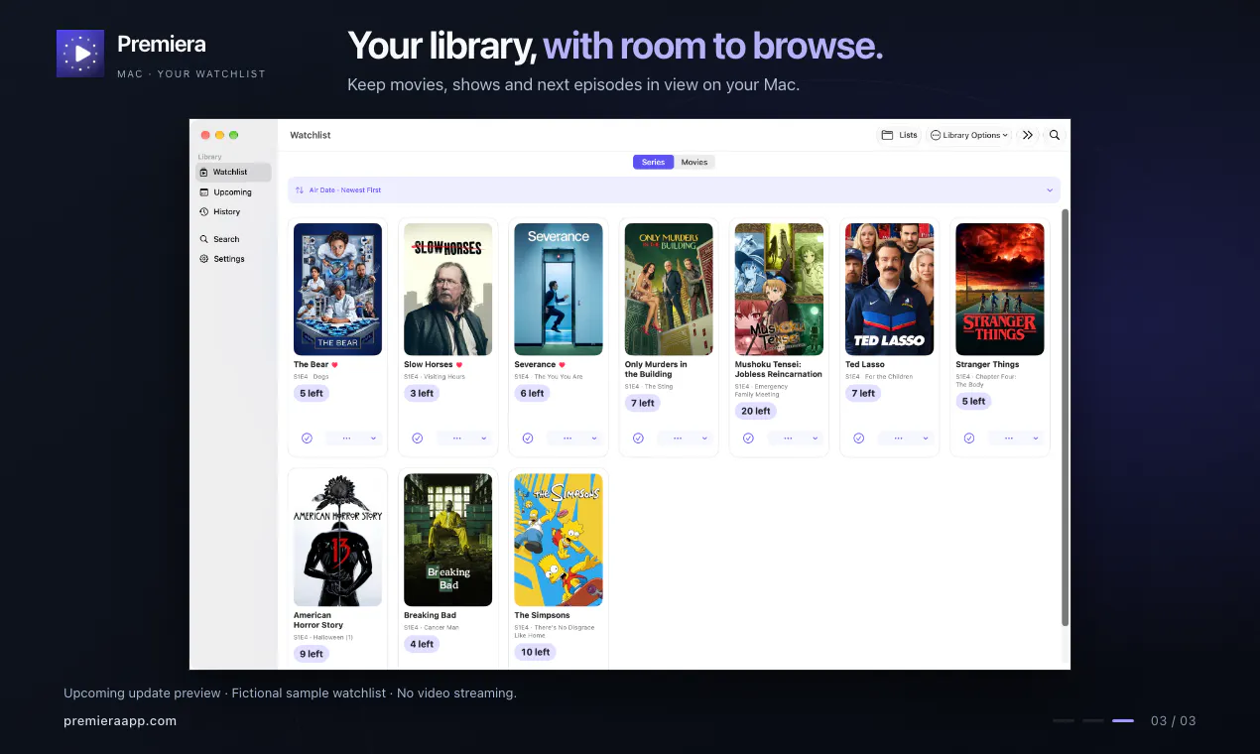The image size is (1260, 754).
Task: Expand the Air Date sort bar chevron
Action: (1050, 189)
